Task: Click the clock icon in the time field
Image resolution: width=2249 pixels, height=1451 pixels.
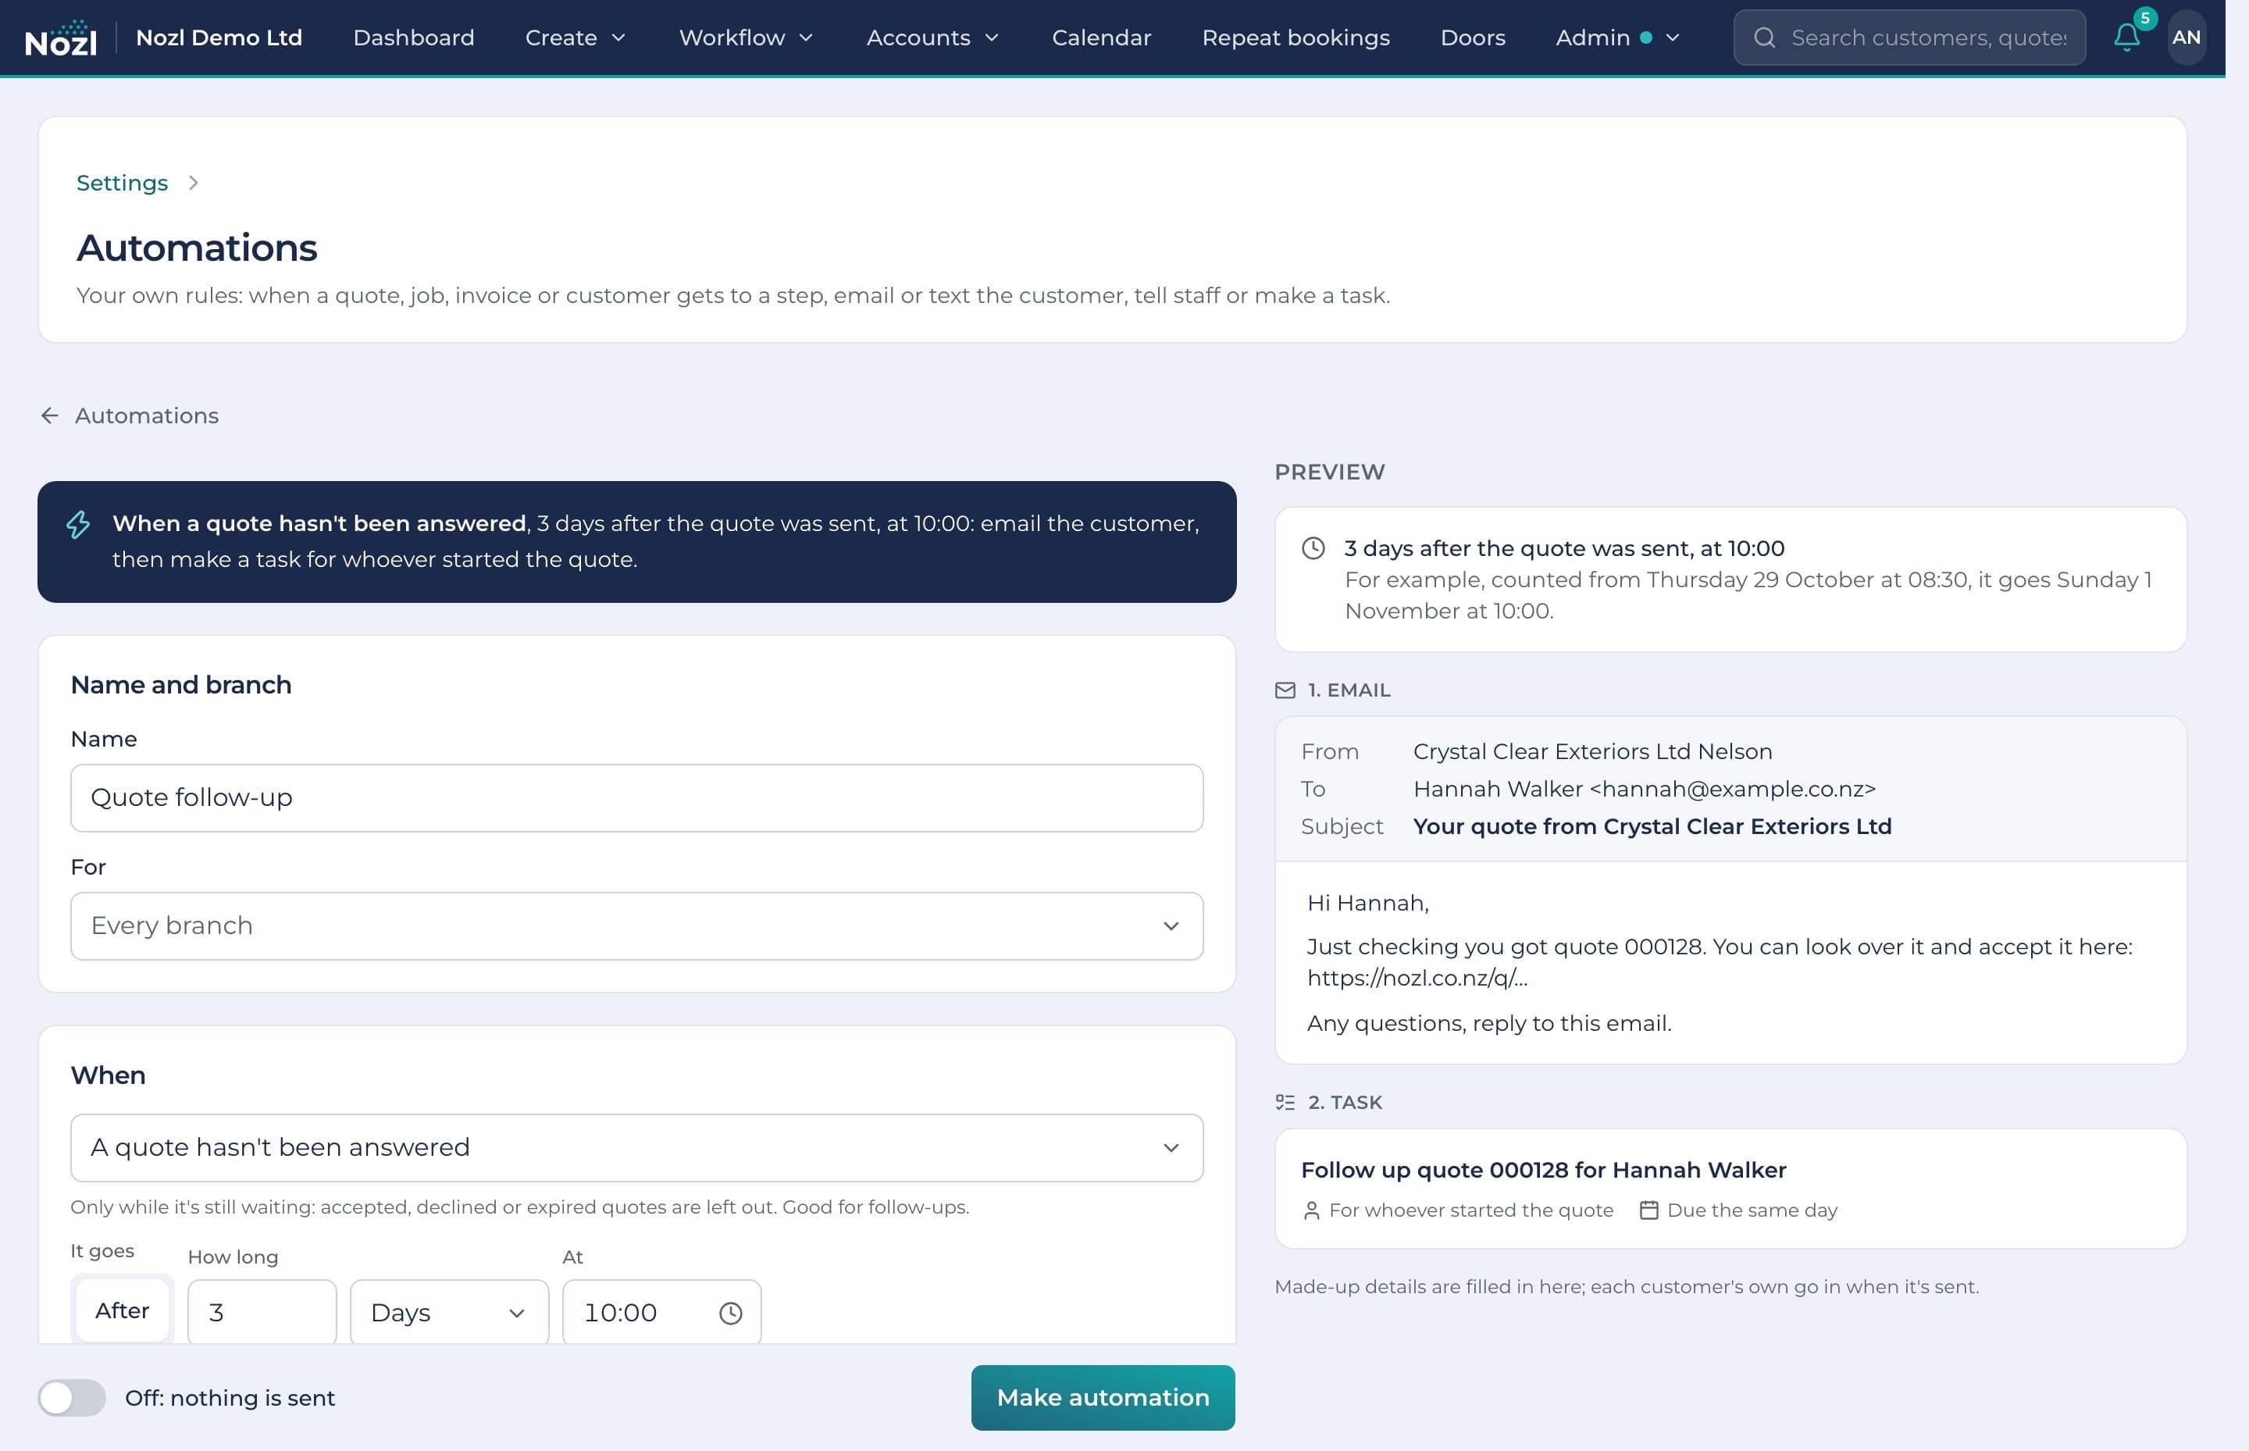Action: point(730,1313)
